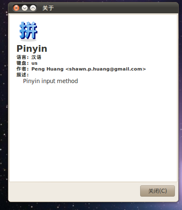
Task: Click the Pinyin input method description text
Action: [x=50, y=81]
